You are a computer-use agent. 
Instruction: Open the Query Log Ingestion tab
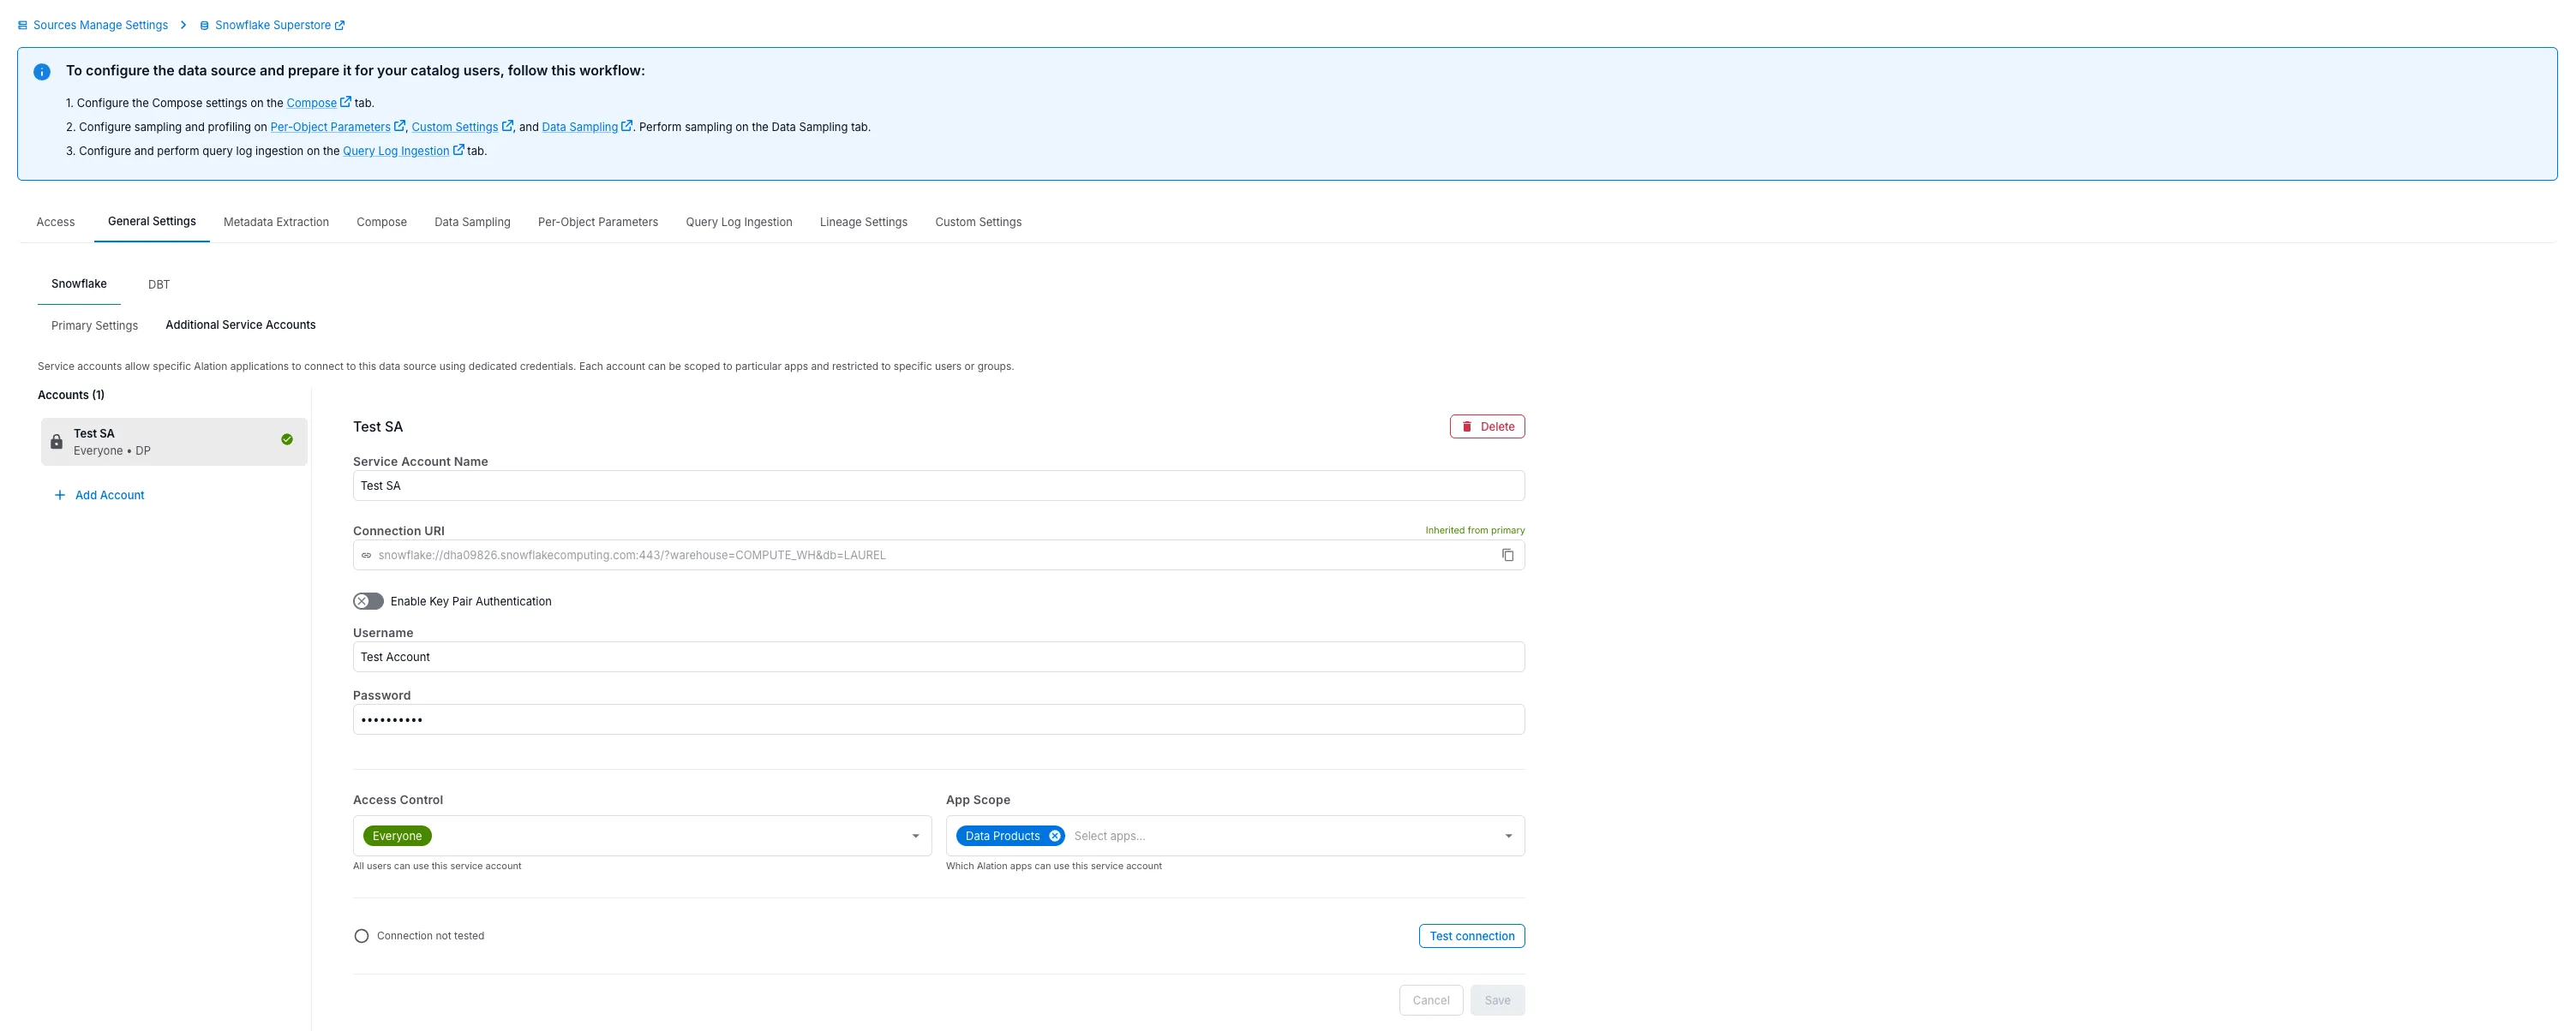click(739, 222)
